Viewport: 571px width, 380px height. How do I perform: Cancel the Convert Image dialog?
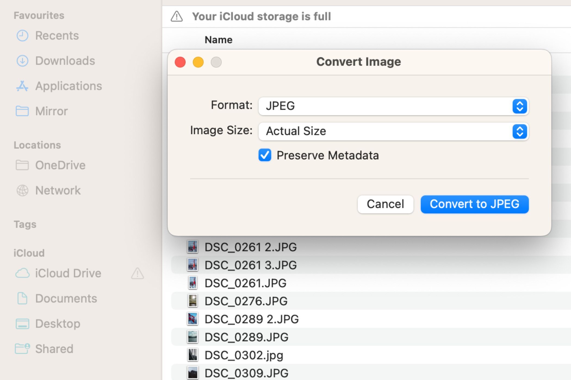[x=385, y=204]
